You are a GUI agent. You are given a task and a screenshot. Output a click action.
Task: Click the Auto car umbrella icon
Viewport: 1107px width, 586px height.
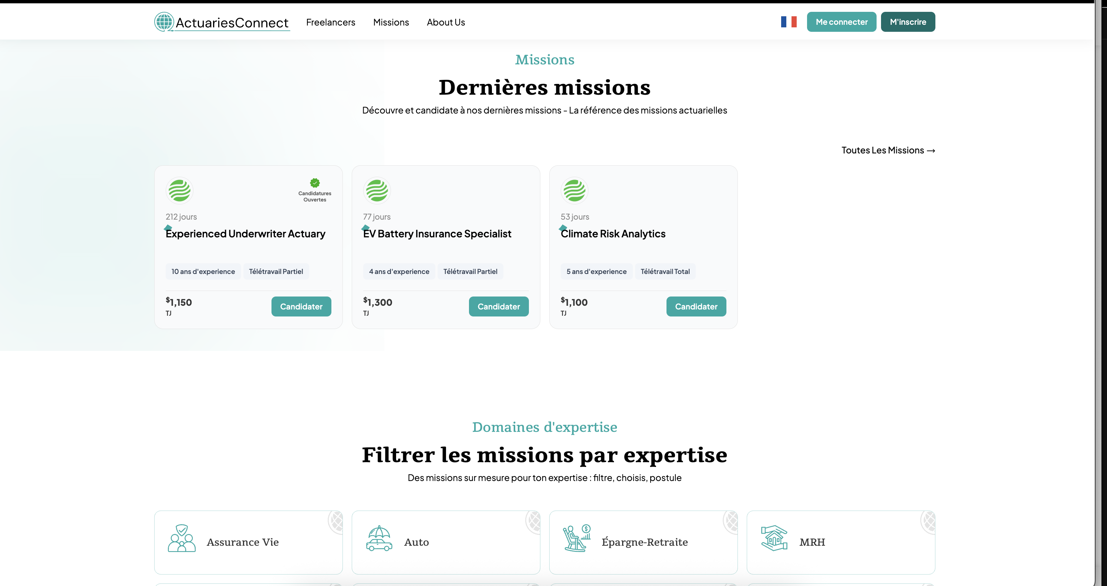tap(379, 538)
